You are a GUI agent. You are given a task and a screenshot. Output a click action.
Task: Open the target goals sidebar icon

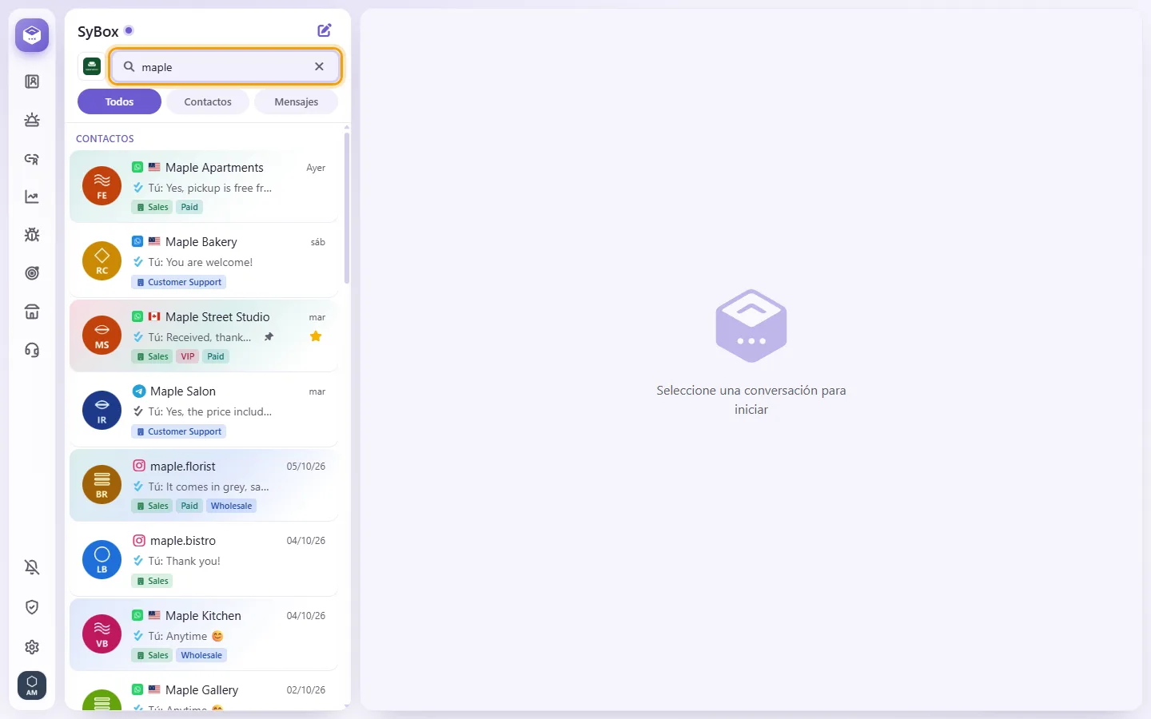32,273
